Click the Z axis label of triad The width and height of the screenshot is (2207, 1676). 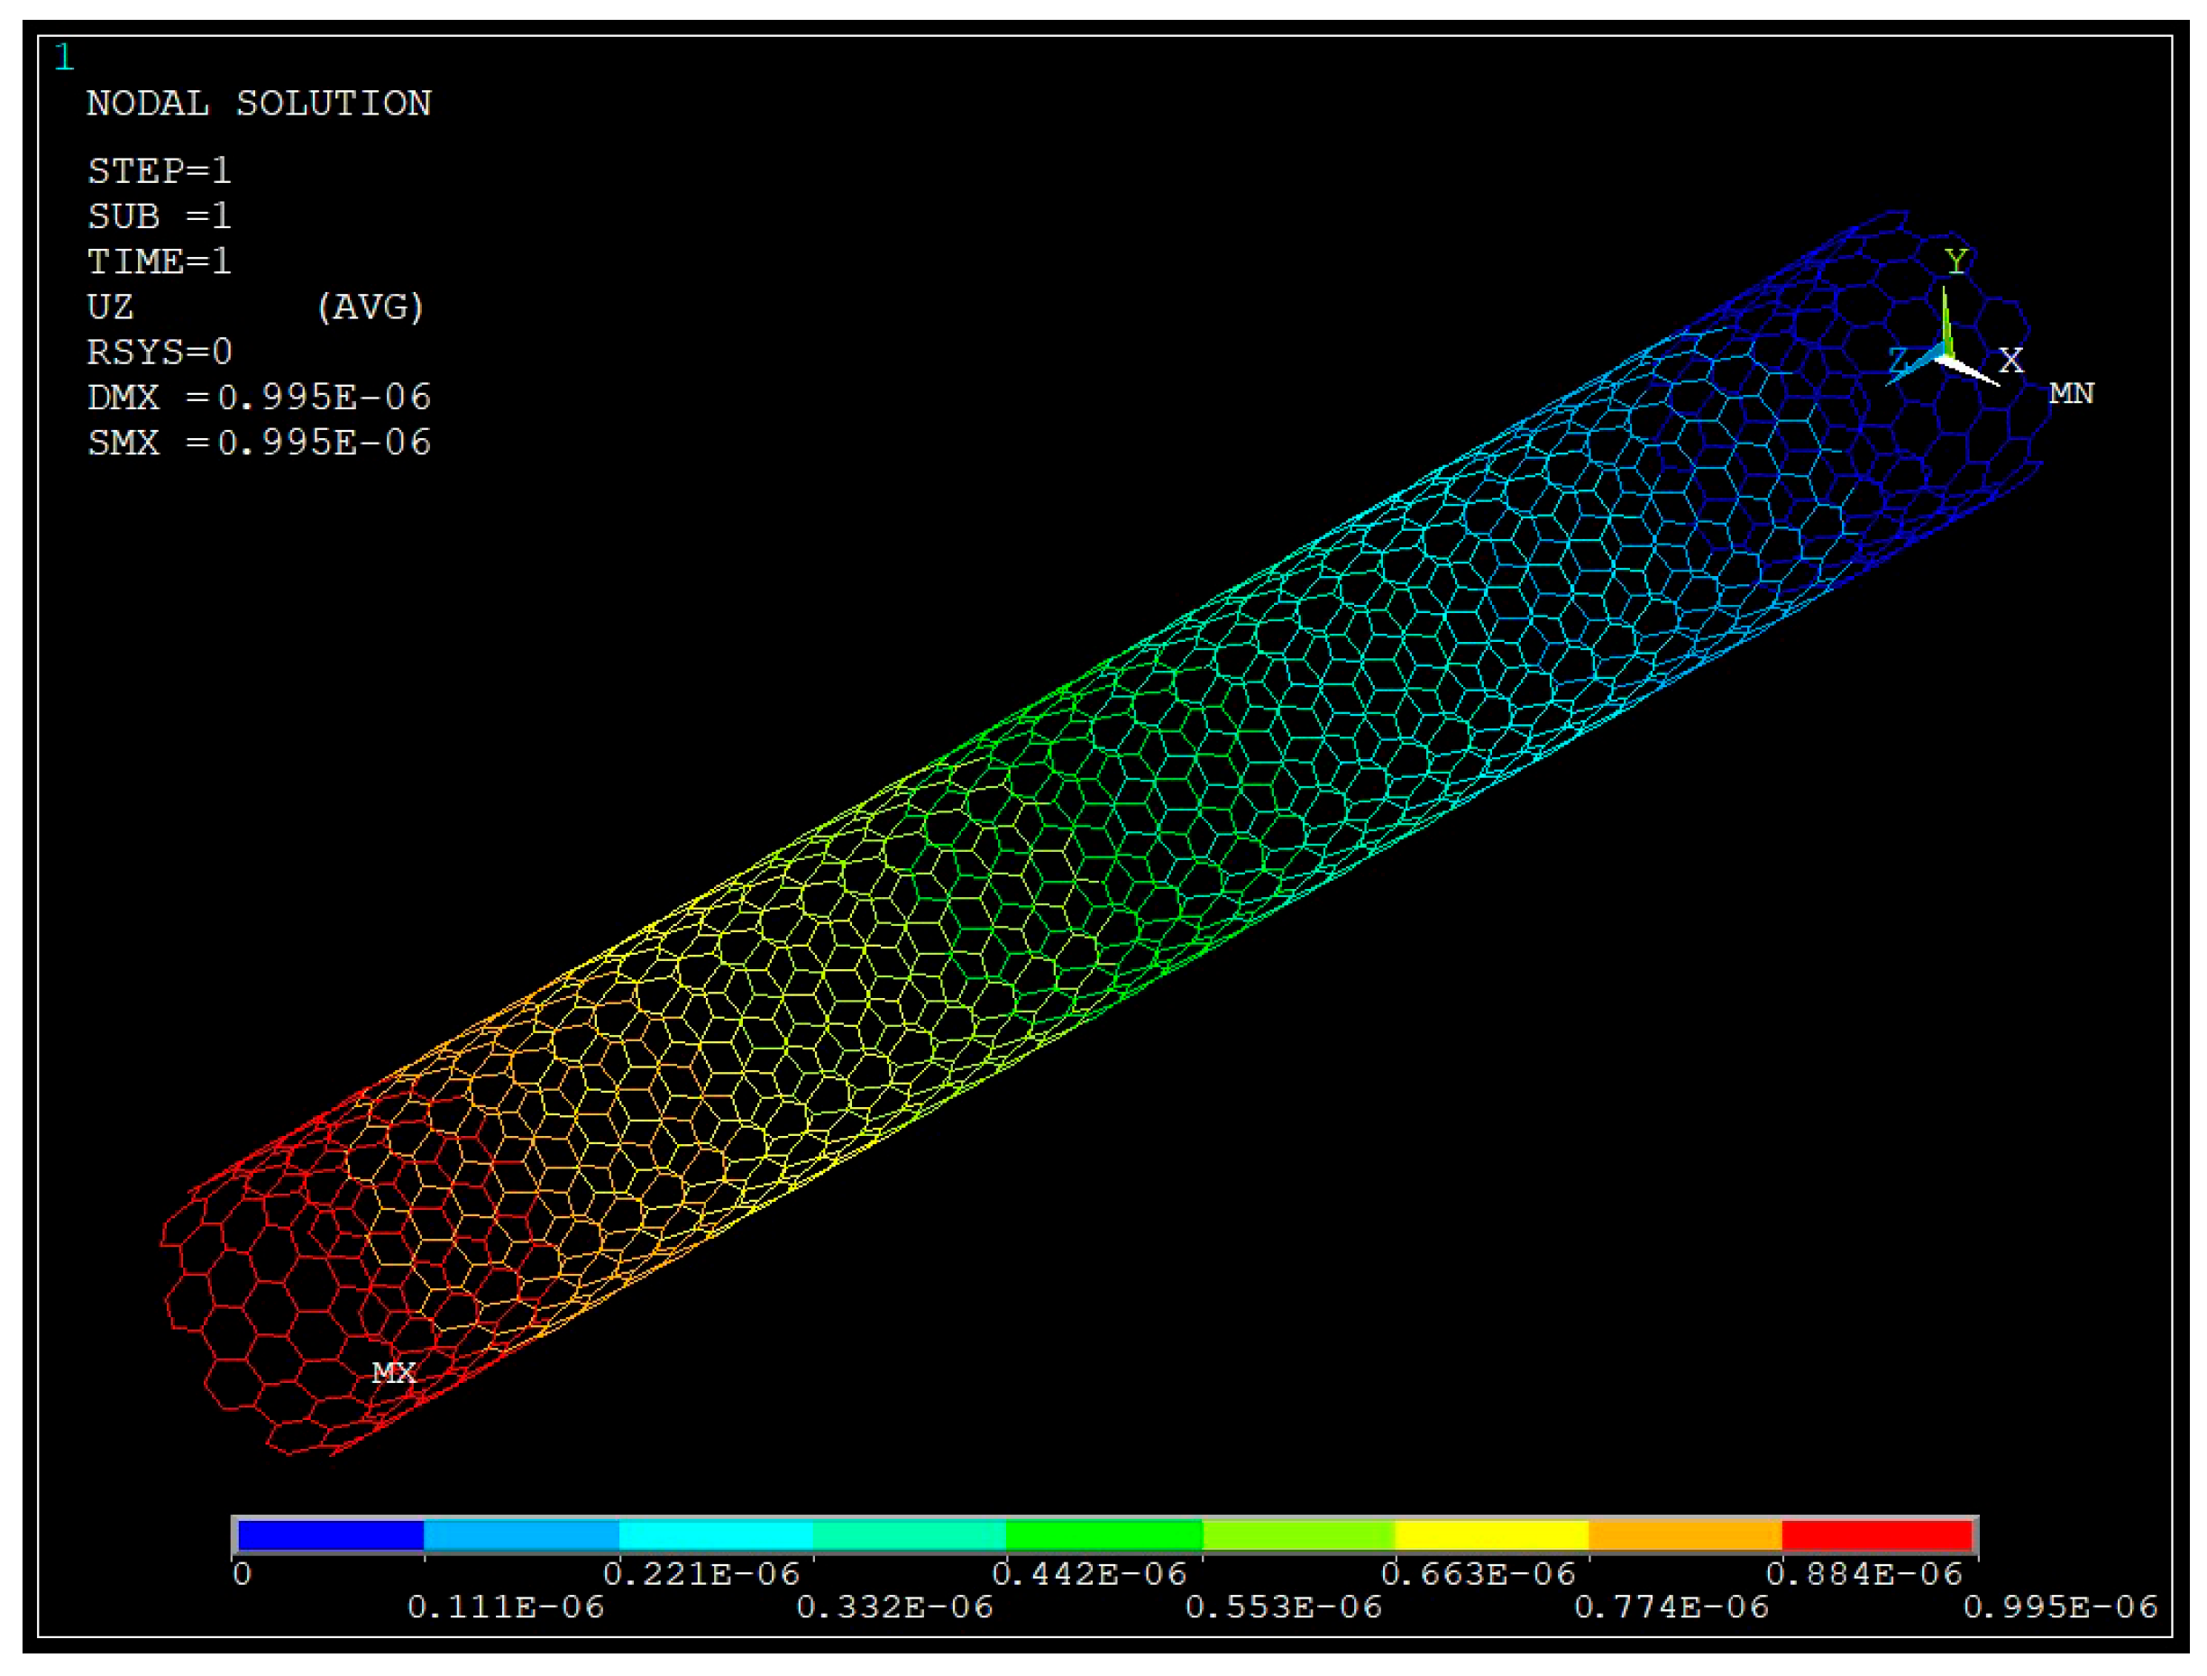tap(1899, 360)
